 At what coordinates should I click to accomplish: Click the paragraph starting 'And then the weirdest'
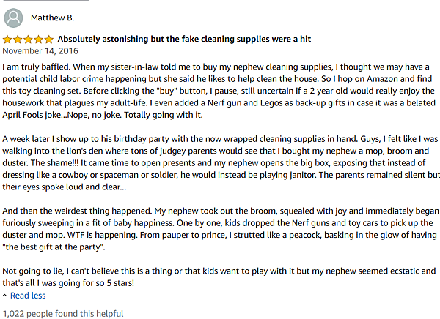(221, 229)
